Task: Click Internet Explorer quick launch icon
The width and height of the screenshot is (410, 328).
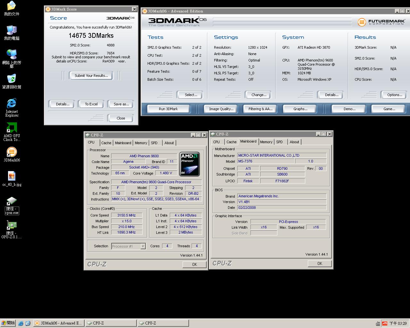Action: coord(21,323)
